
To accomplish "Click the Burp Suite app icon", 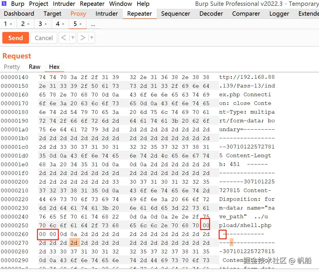I will pos(4,3).
